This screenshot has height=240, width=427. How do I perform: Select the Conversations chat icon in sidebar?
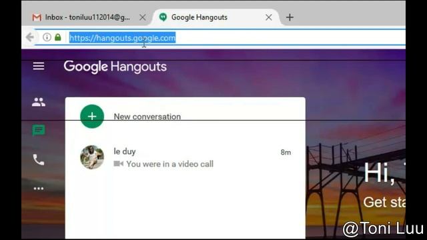tap(39, 131)
